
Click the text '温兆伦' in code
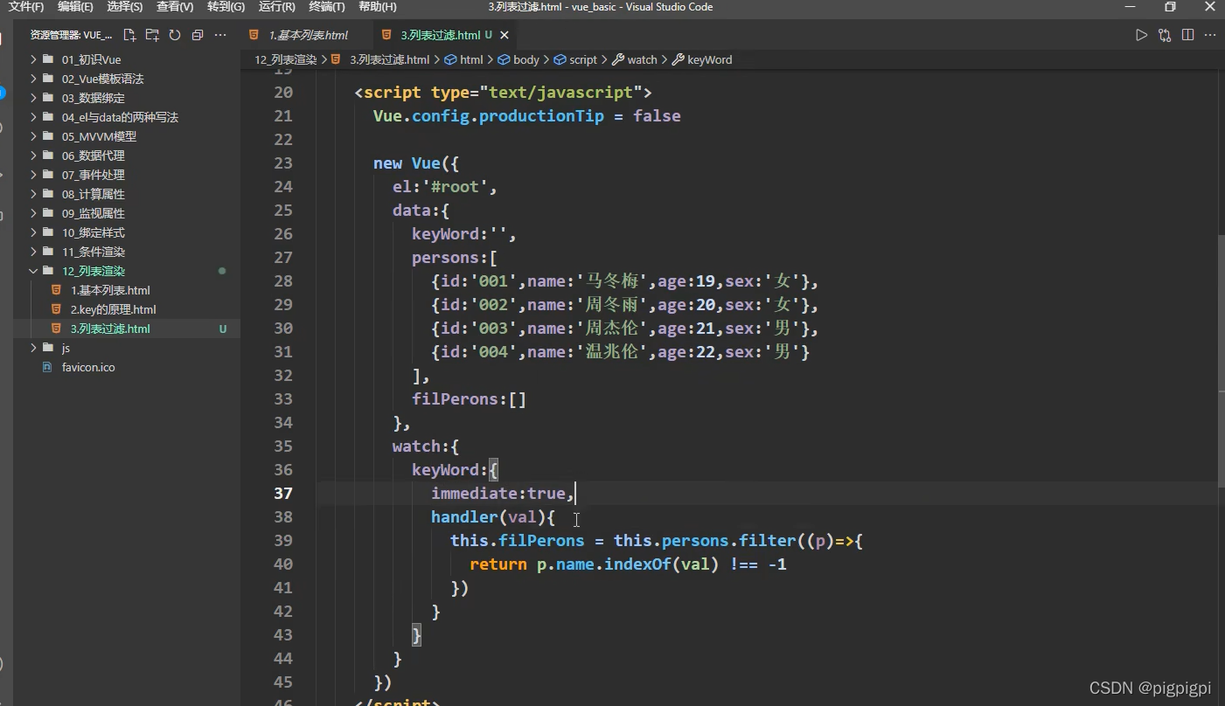pyautogui.click(x=610, y=351)
